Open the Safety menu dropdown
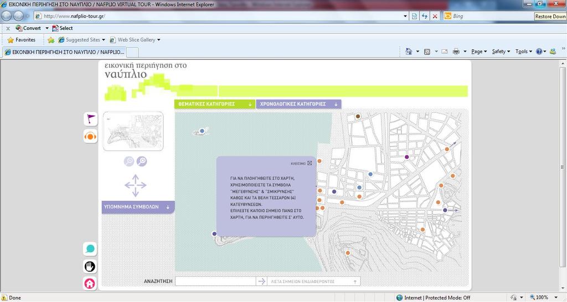This screenshot has height=302, width=567. (501, 51)
